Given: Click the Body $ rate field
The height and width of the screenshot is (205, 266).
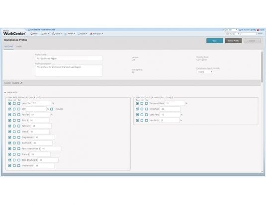Looking at the screenshot, I should [39, 120].
